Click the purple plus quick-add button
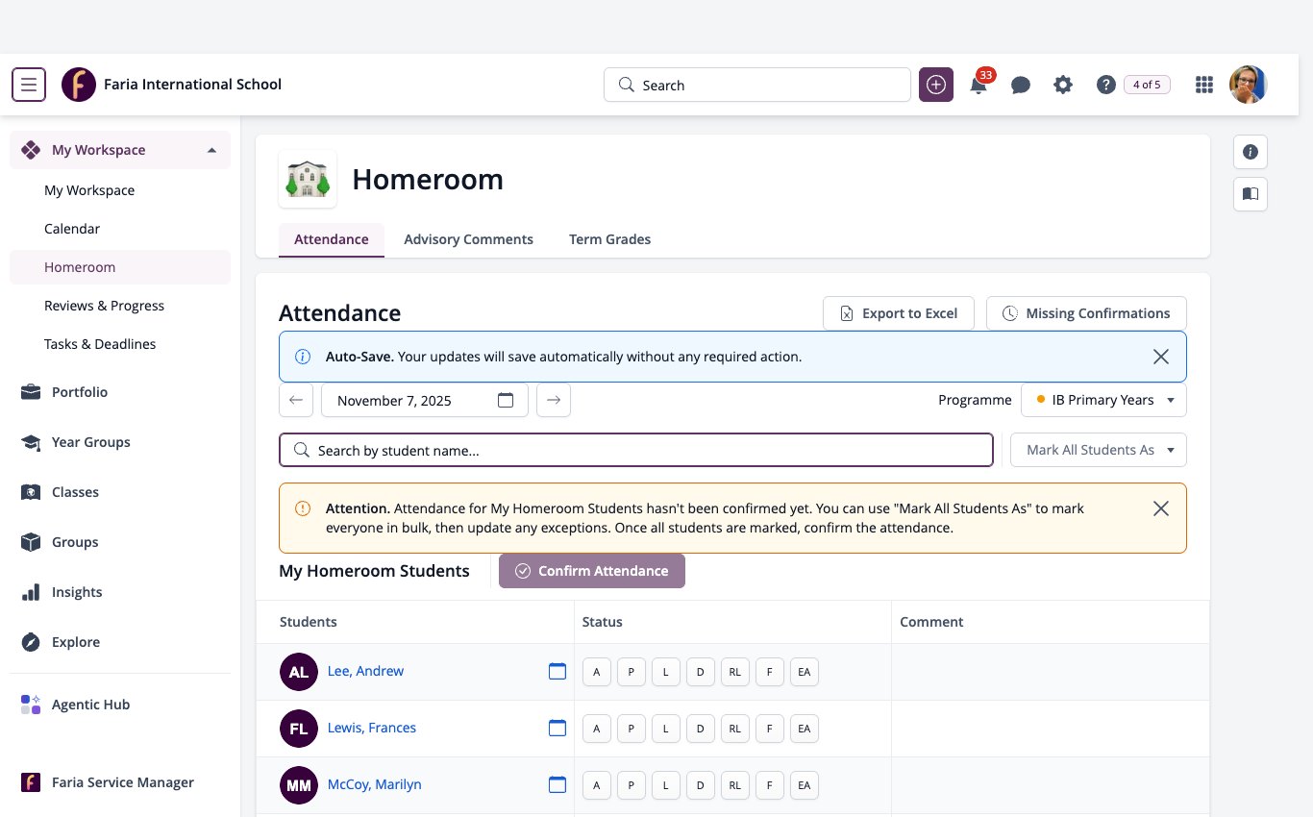 (x=936, y=85)
